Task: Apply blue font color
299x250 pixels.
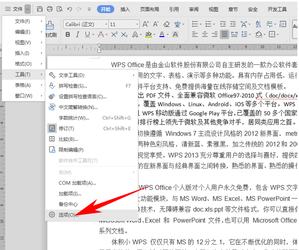Action: point(162,35)
